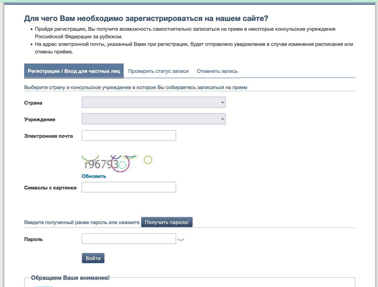
Task: Click the Электронная почта label
Action: click(48, 136)
